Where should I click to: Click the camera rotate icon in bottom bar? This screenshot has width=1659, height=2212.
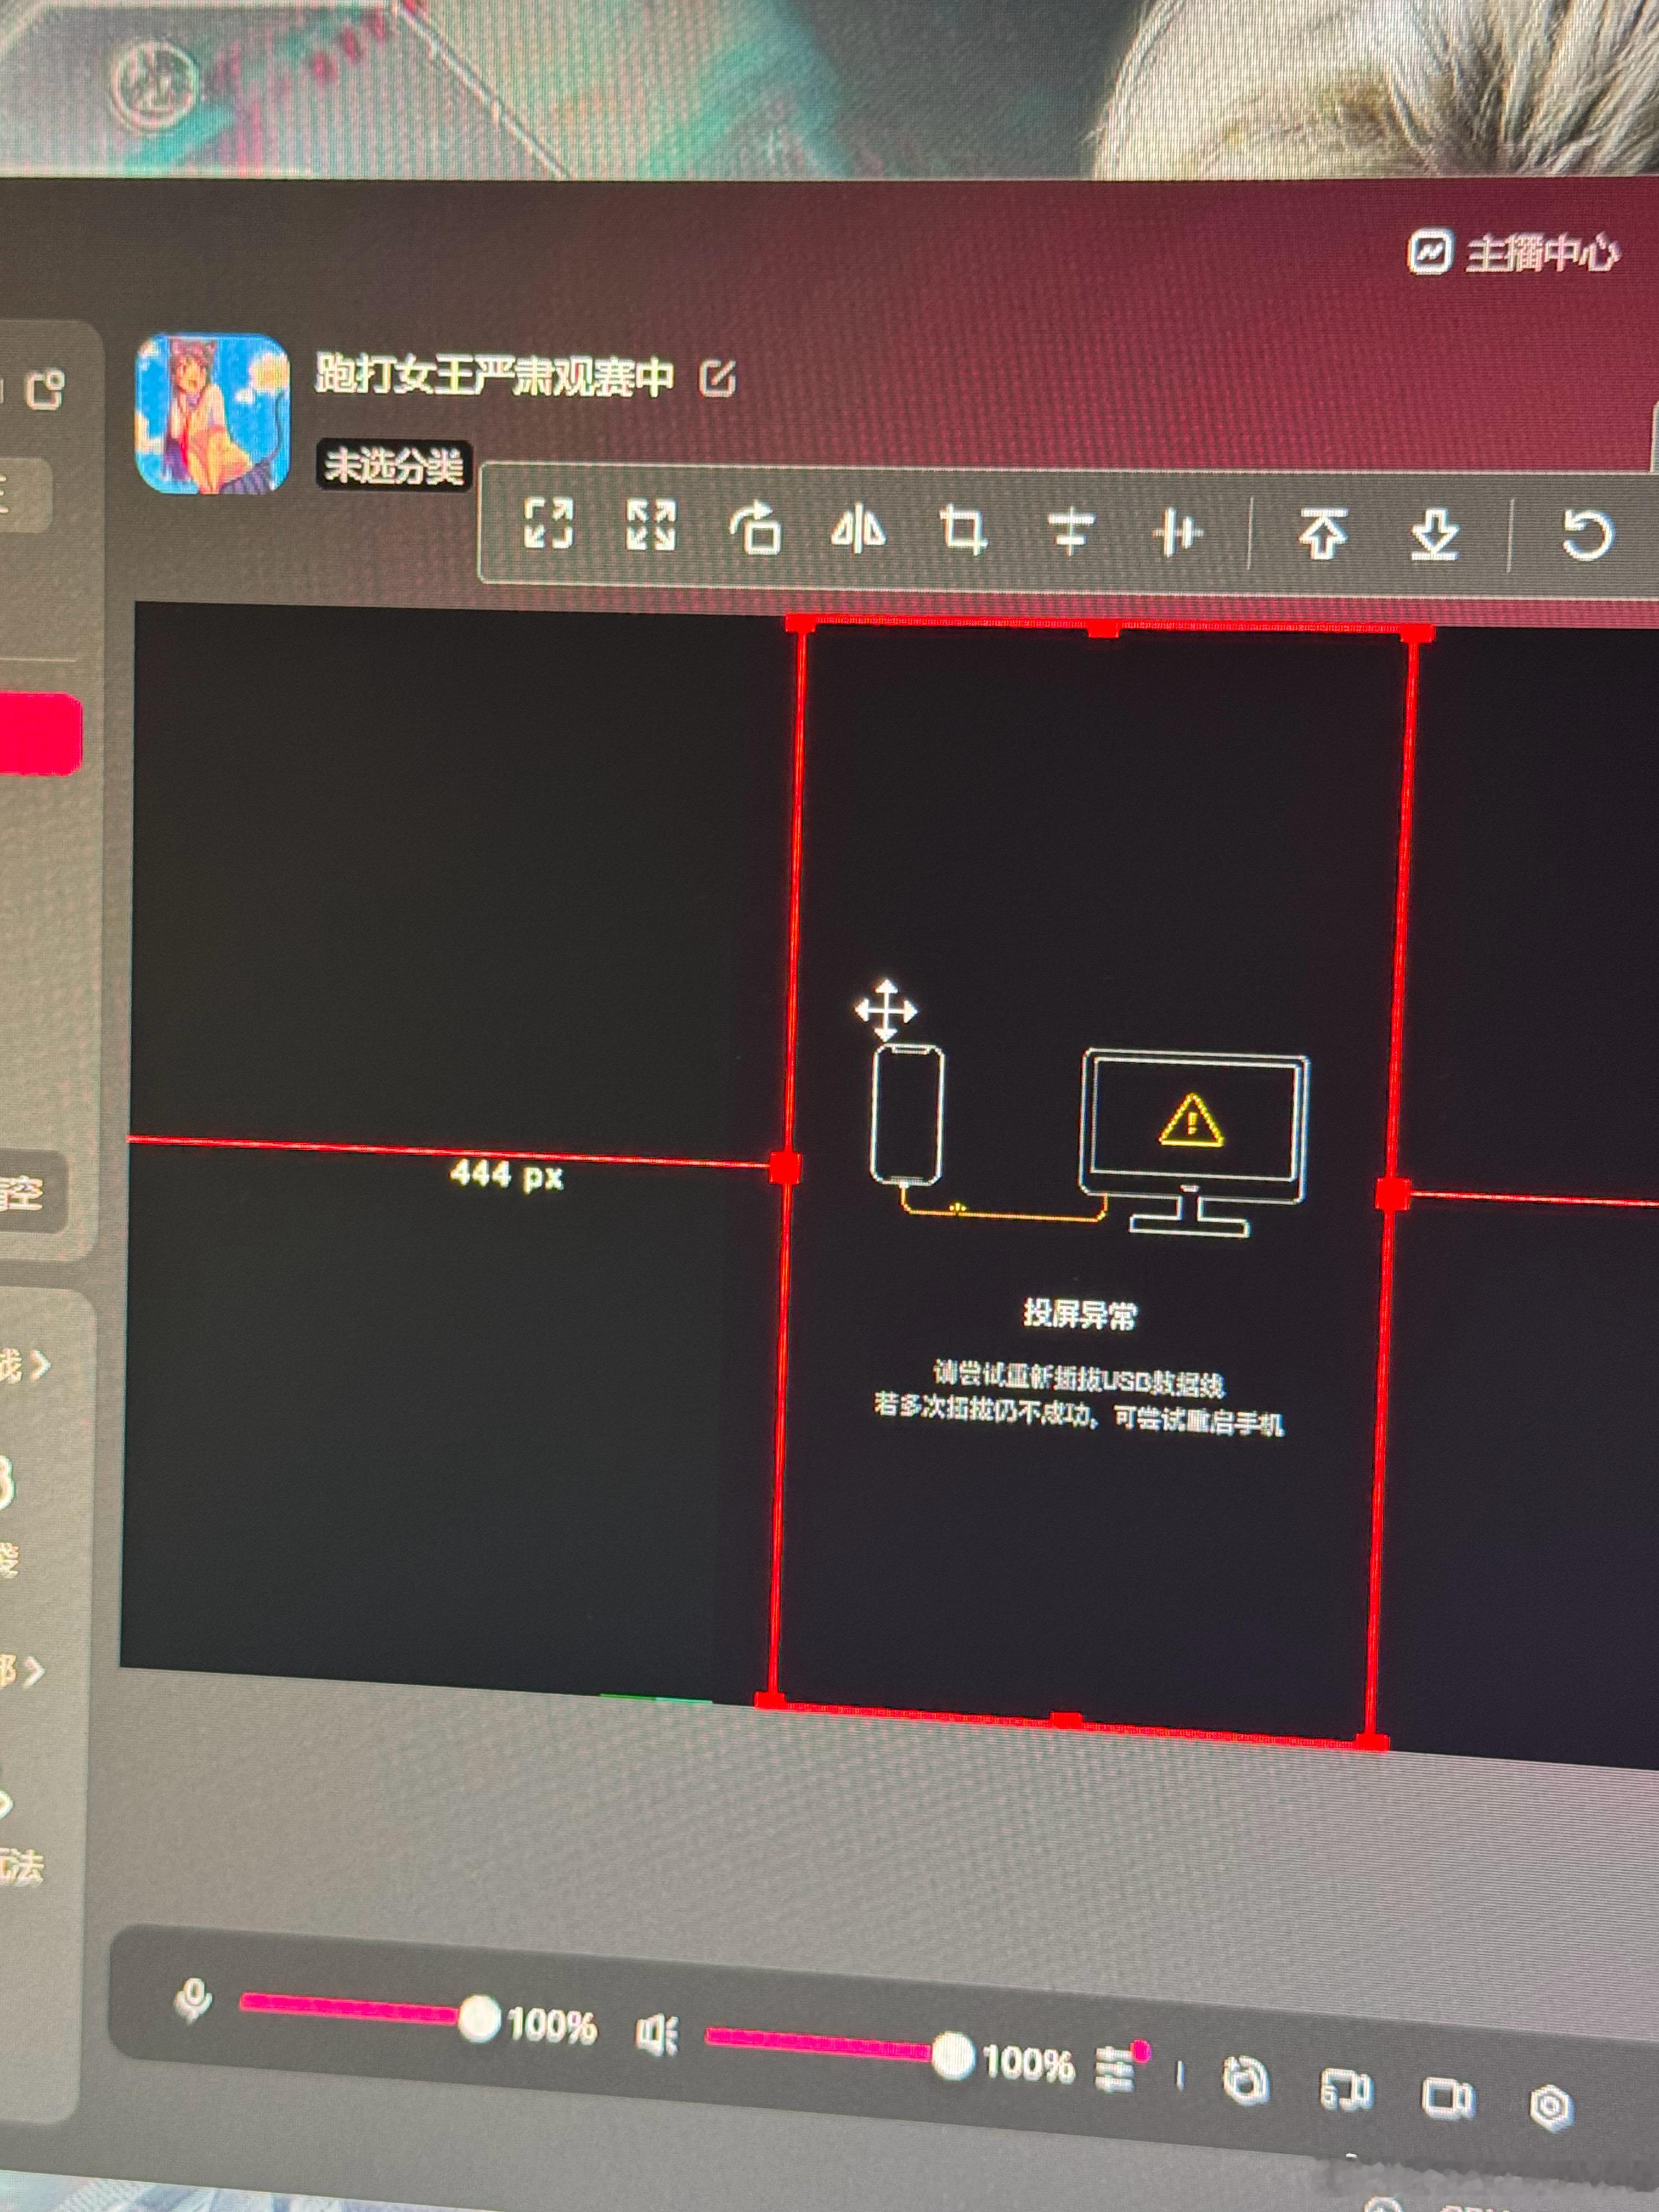(1245, 2081)
